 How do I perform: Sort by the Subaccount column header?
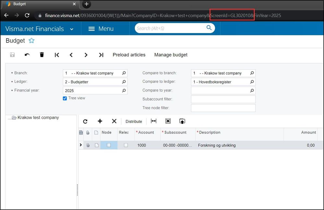(178, 132)
